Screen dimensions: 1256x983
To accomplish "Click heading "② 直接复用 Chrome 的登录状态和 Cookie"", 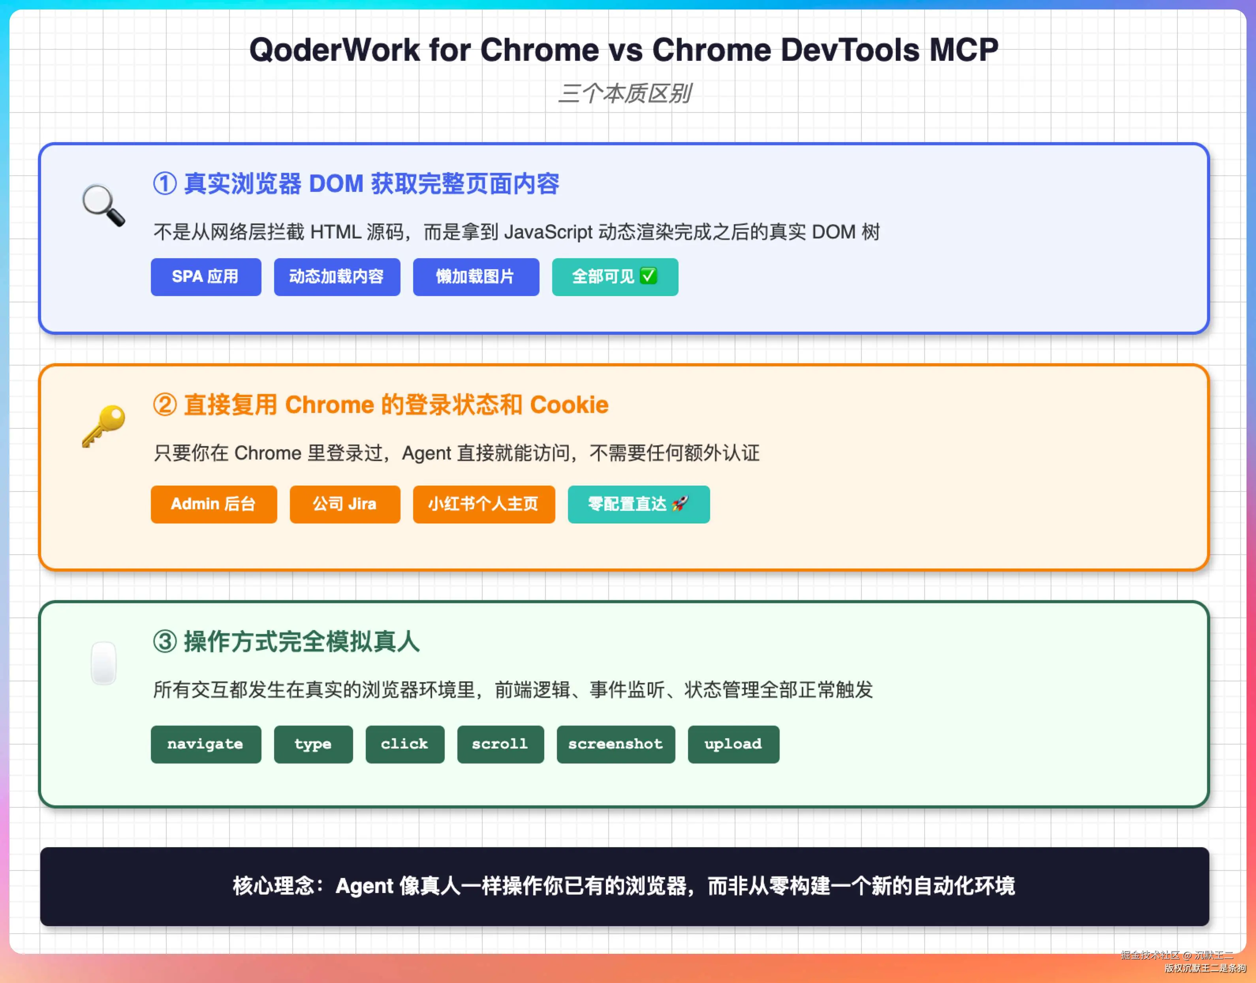I will (381, 405).
